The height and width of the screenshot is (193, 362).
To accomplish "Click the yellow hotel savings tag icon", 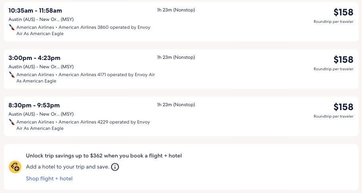I will pos(15,167).
